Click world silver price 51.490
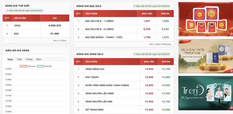 pyautogui.click(x=55, y=34)
